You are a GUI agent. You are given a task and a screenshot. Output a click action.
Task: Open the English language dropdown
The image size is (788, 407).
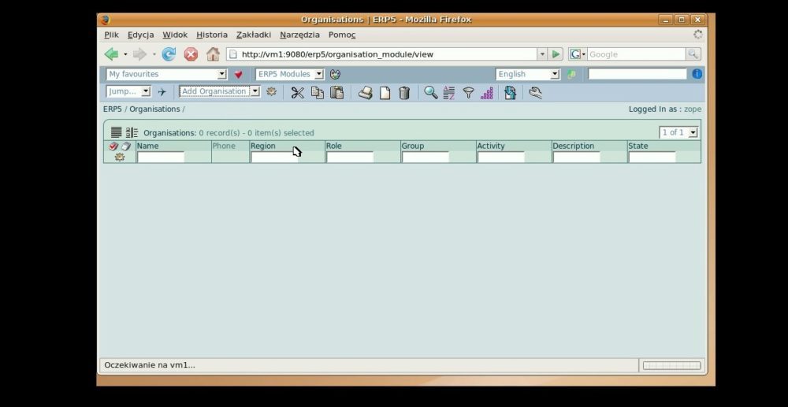pos(527,74)
